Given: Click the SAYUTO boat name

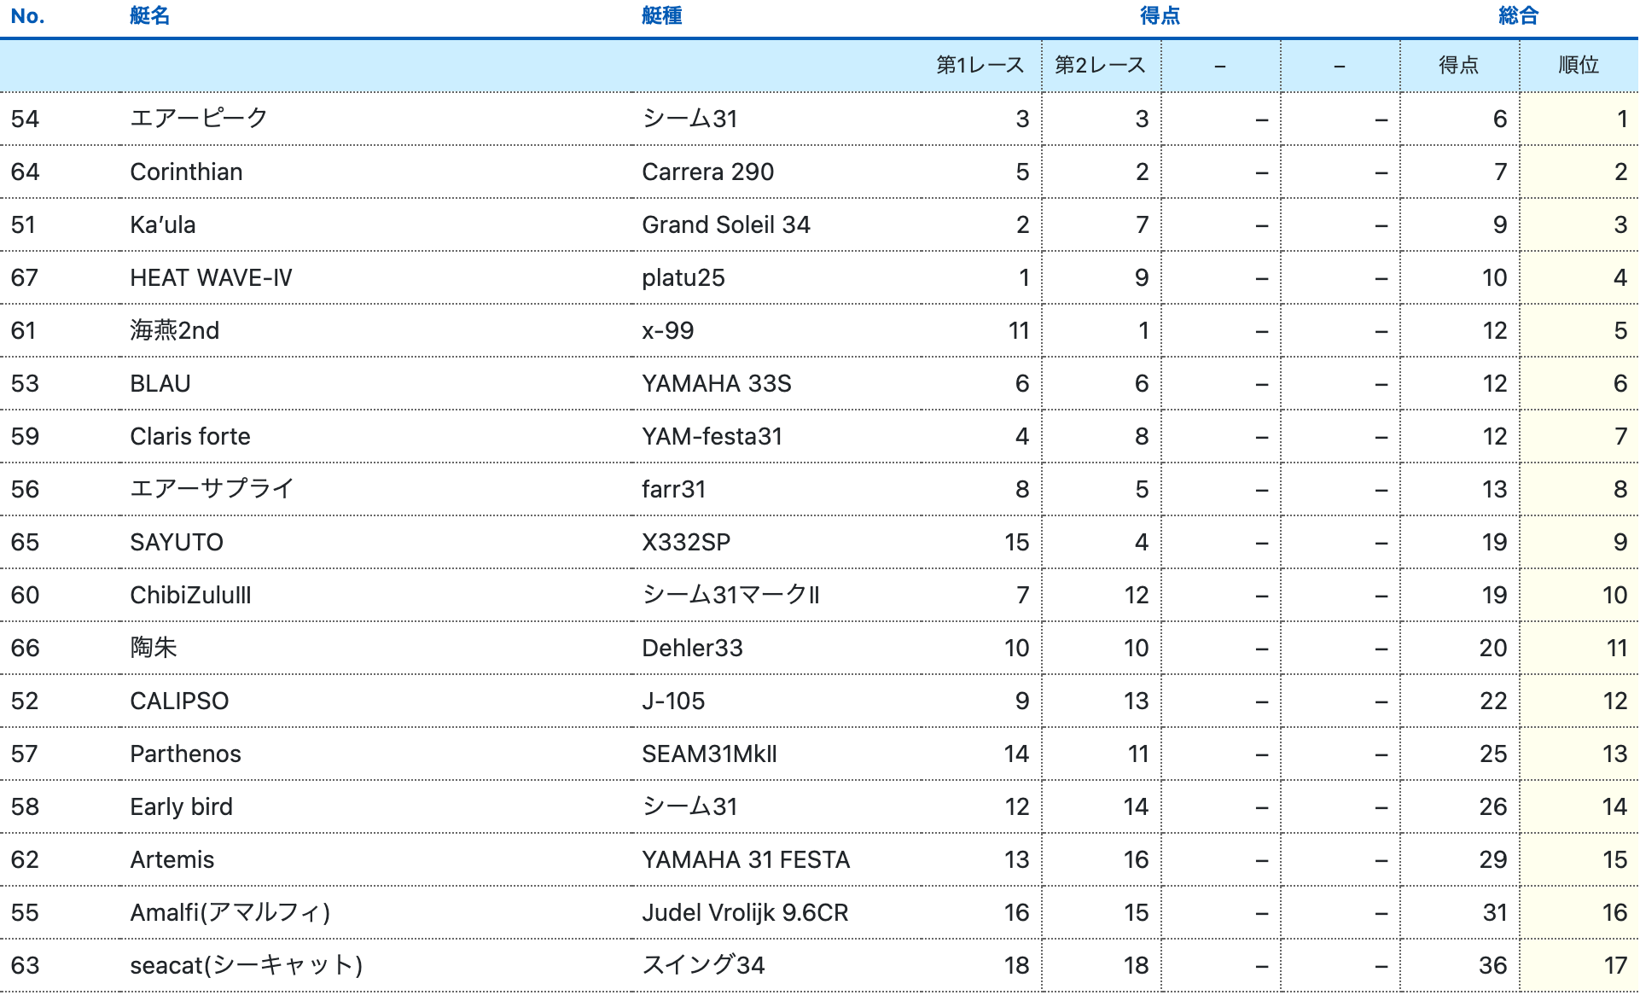Looking at the screenshot, I should 176,542.
